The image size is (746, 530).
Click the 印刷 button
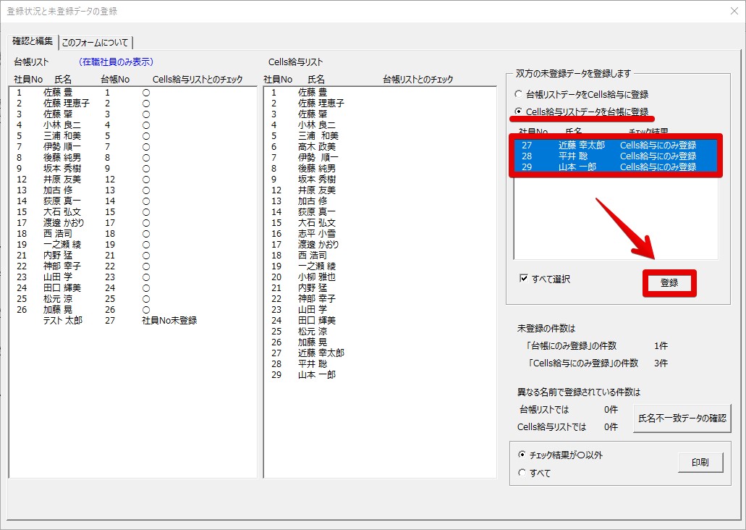(x=700, y=462)
